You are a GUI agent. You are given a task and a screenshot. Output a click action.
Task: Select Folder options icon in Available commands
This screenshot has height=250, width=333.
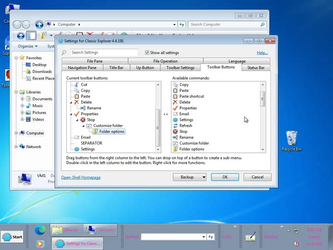(175, 149)
